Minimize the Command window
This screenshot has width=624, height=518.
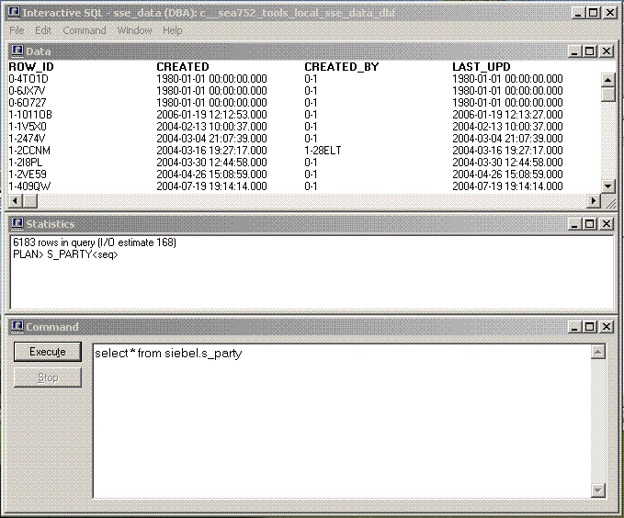click(573, 327)
